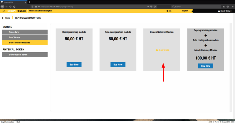235x123 pixels.
Task: Click Buy Now for Auto configuration module
Action: 118,65
